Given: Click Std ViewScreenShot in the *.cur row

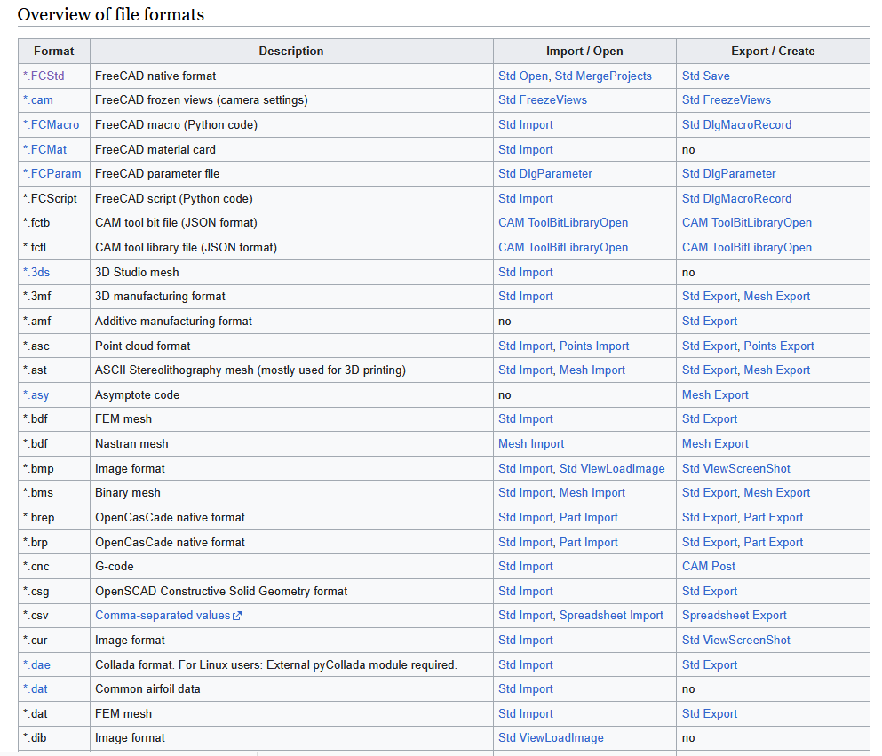Looking at the screenshot, I should coord(736,641).
